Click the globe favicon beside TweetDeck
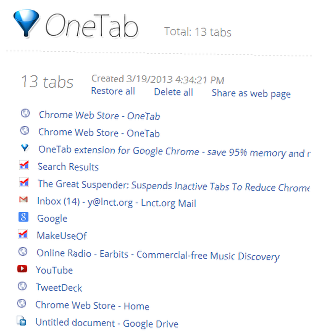This screenshot has height=336, width=313. (x=22, y=286)
